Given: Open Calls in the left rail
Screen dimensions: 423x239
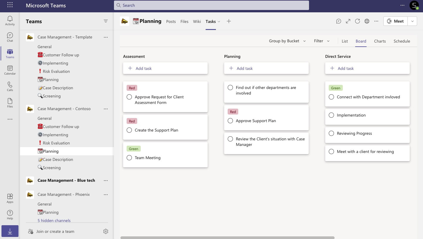Looking at the screenshot, I should [10, 86].
